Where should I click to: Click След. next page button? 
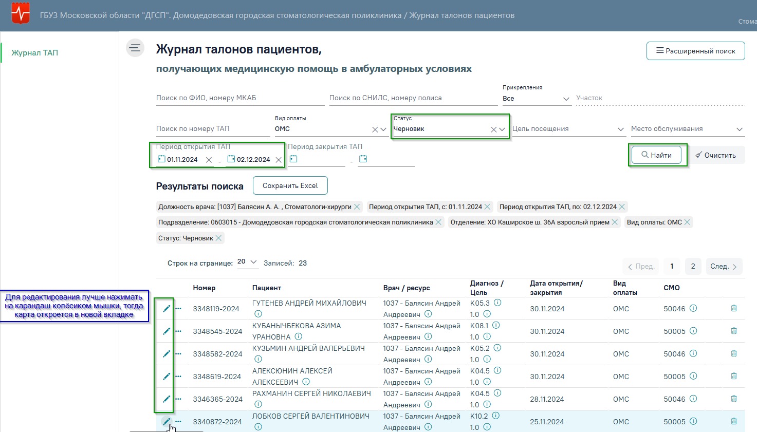tap(724, 266)
